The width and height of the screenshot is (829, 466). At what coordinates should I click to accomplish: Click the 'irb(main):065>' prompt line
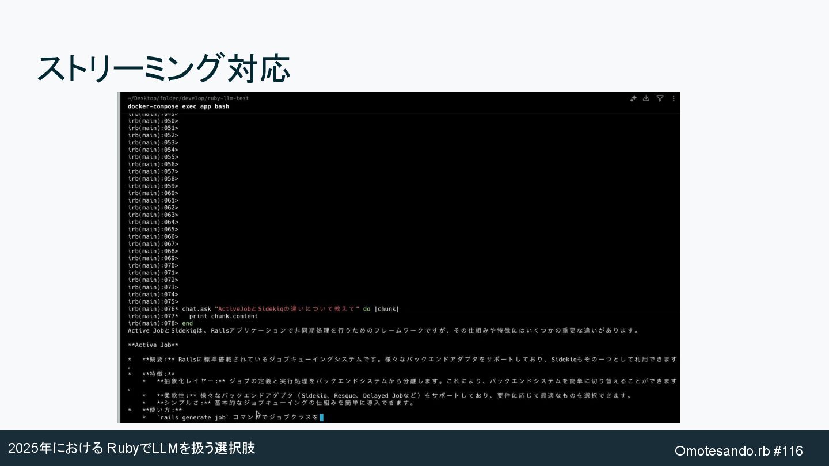(x=153, y=230)
